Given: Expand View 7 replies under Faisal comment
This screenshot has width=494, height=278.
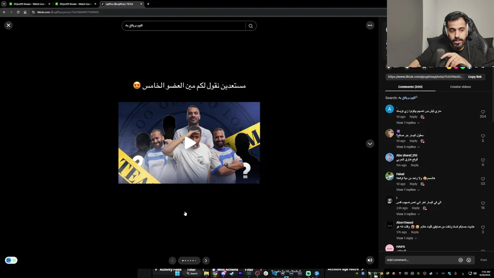Looking at the screenshot, I should click(x=408, y=190).
